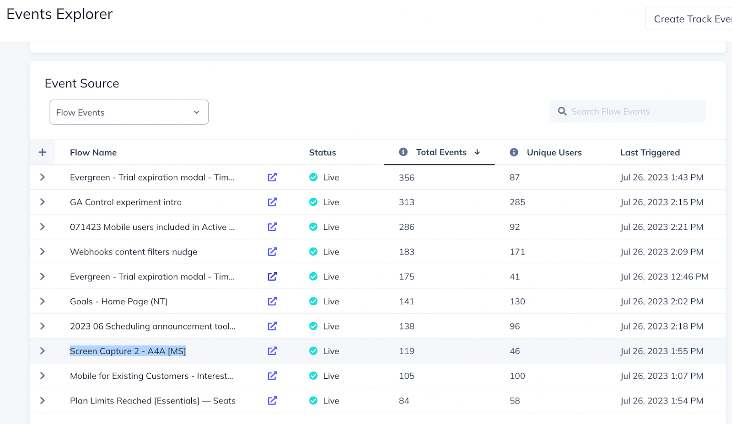
Task: Expand the 071423 Mobile users row
Action: (x=43, y=227)
